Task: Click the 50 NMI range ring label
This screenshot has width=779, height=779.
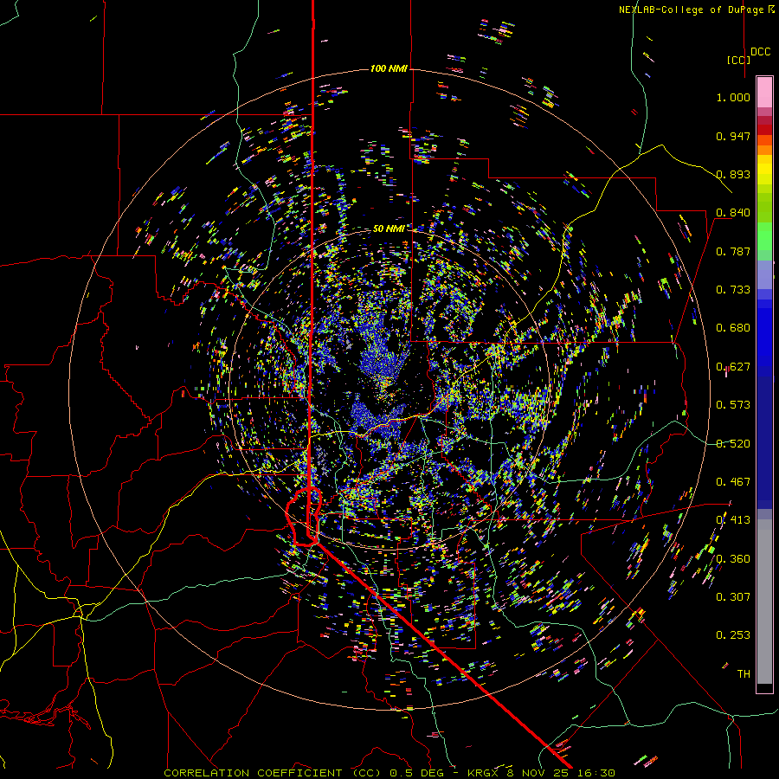Action: point(389,229)
